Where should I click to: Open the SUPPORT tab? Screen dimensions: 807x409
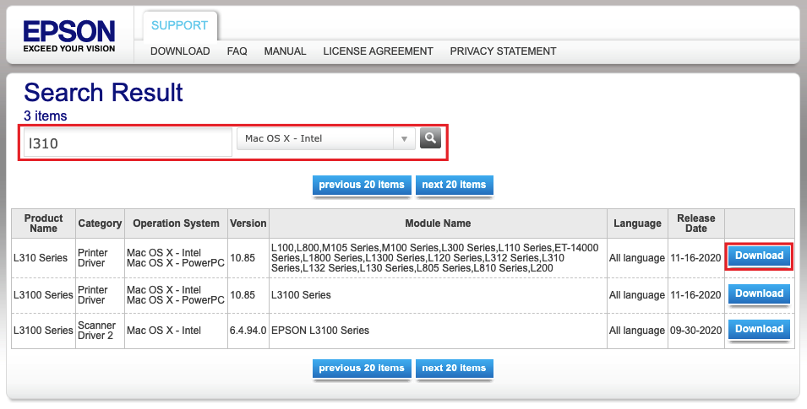tap(180, 25)
